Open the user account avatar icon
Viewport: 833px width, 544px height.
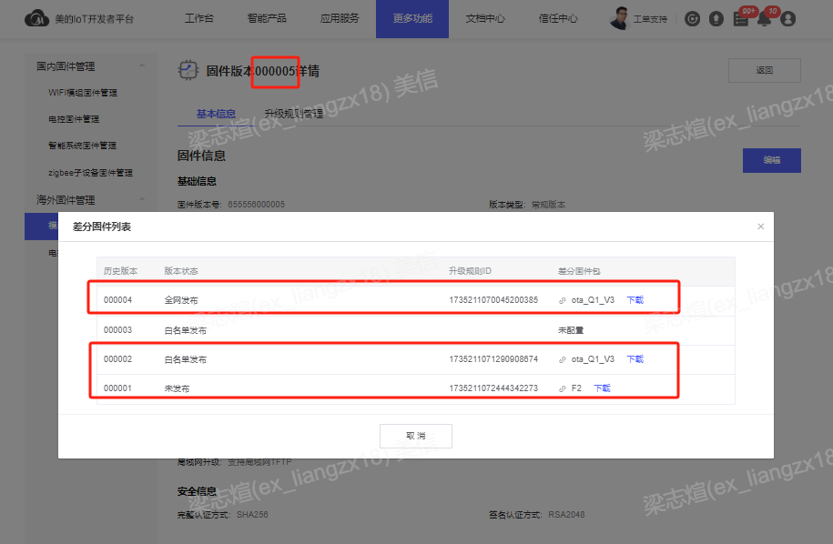pyautogui.click(x=788, y=19)
